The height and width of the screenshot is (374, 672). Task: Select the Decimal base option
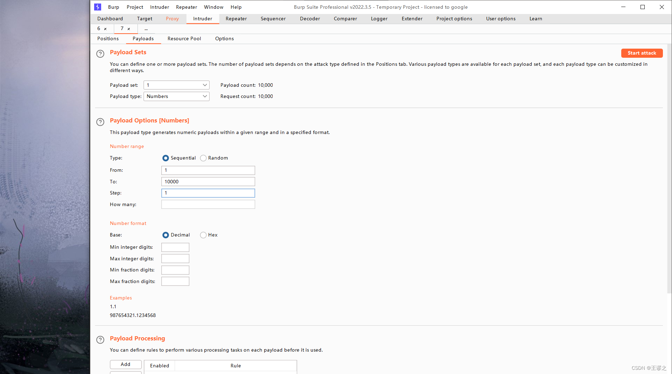(x=166, y=235)
